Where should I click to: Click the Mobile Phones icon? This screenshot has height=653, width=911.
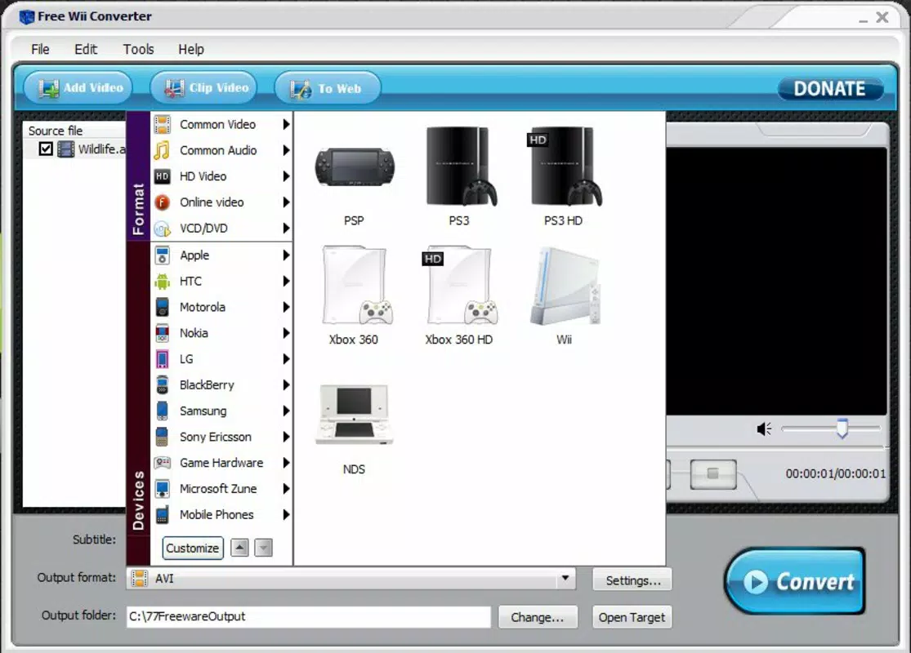[162, 515]
